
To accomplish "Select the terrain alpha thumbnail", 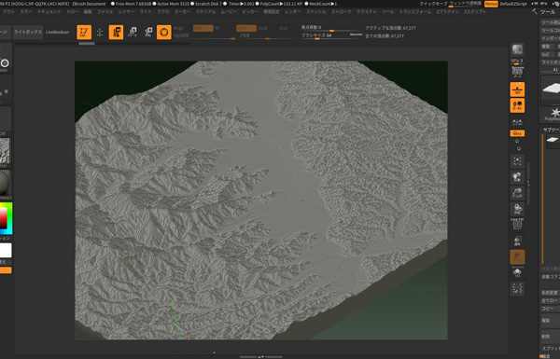I will (5, 152).
